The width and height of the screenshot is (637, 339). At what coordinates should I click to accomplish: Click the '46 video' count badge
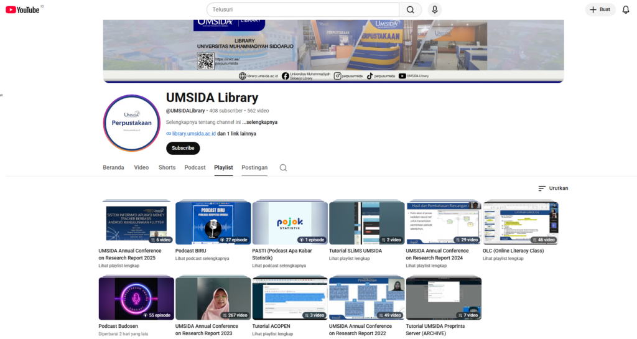(543, 240)
